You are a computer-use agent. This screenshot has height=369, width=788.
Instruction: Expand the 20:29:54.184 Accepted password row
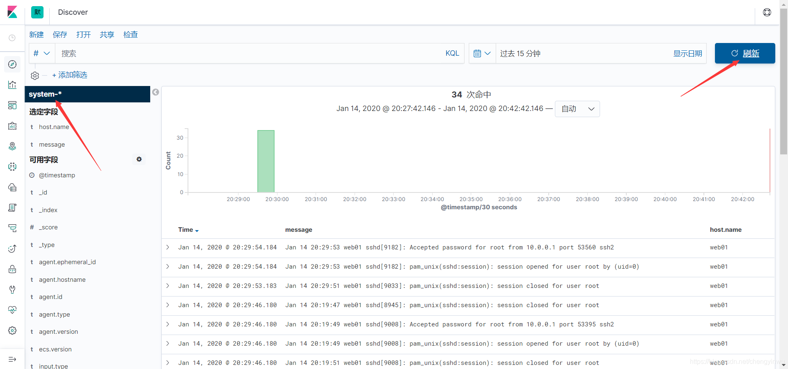point(167,247)
